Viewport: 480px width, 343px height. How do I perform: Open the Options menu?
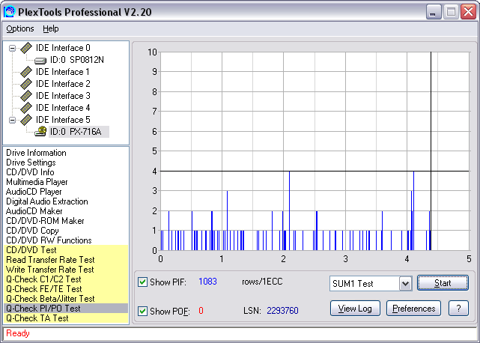pos(20,28)
